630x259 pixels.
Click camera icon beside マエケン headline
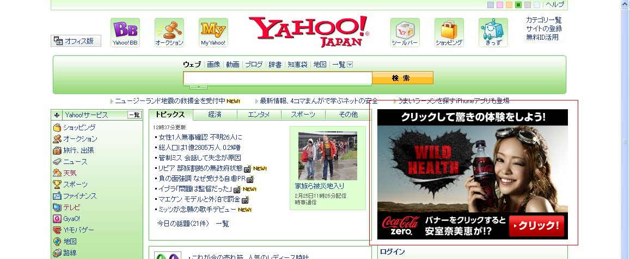click(x=244, y=200)
